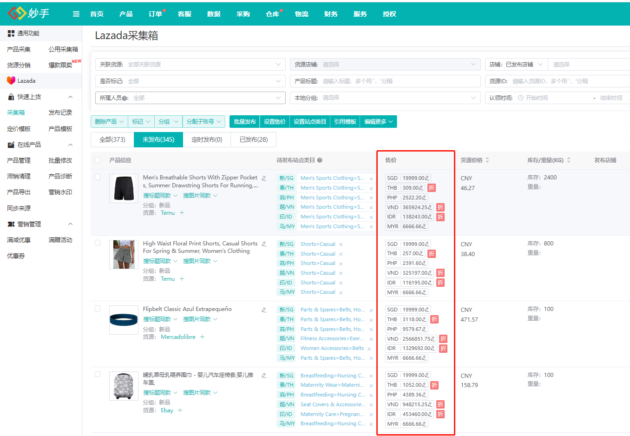Select all products with header checkbox
Viewport: 630px width, 436px height.
tap(98, 160)
